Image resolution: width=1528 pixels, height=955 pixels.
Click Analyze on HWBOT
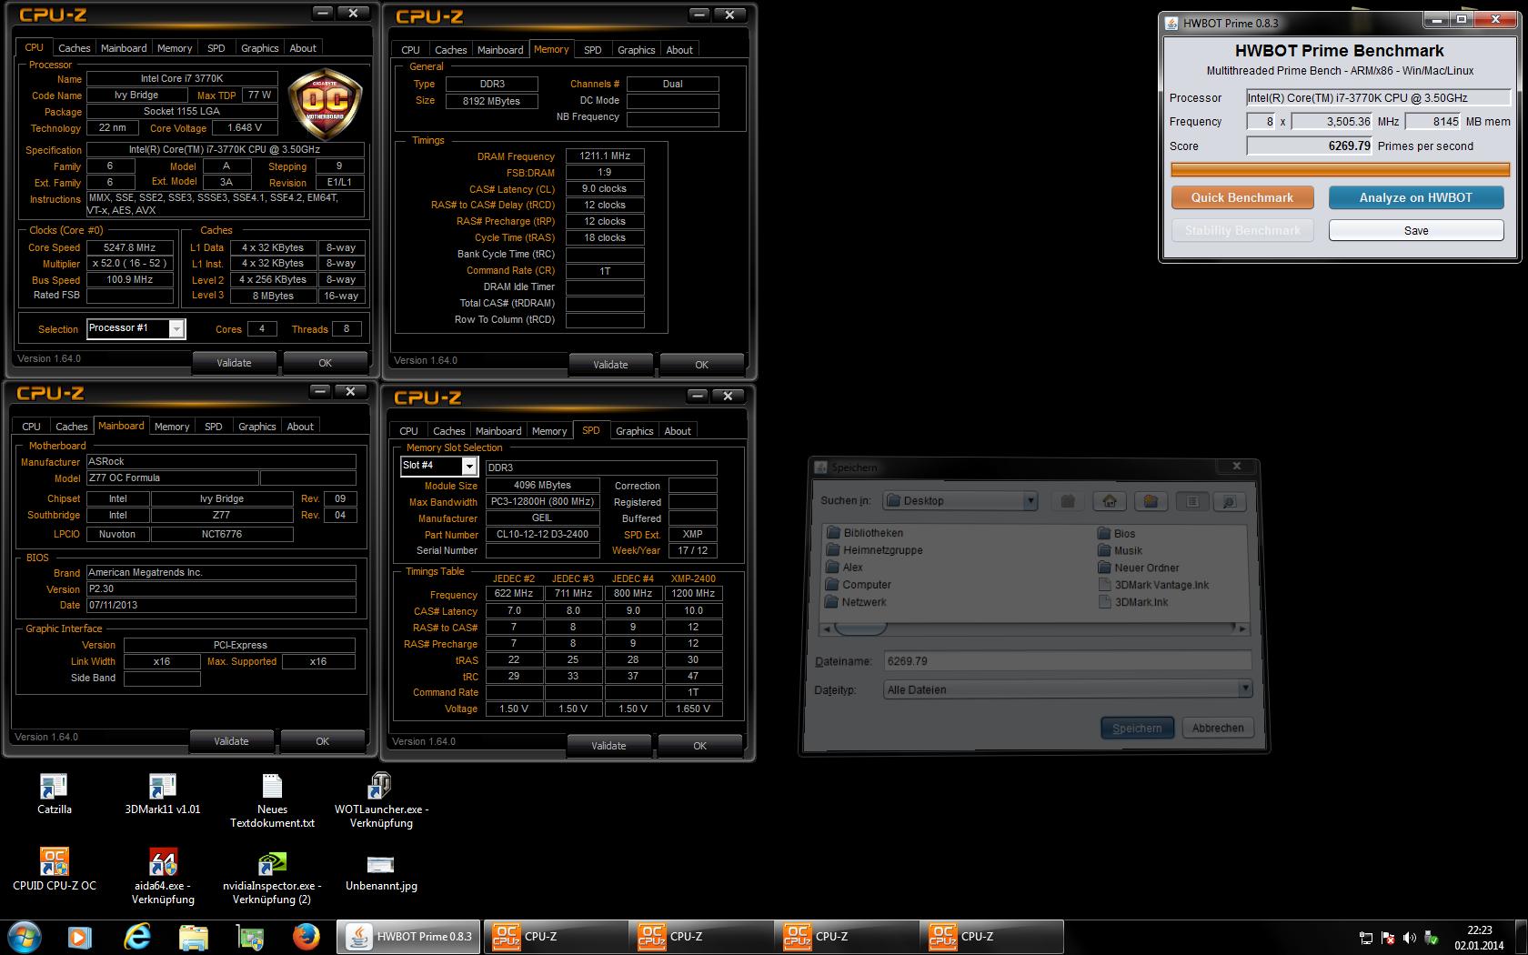tap(1416, 197)
